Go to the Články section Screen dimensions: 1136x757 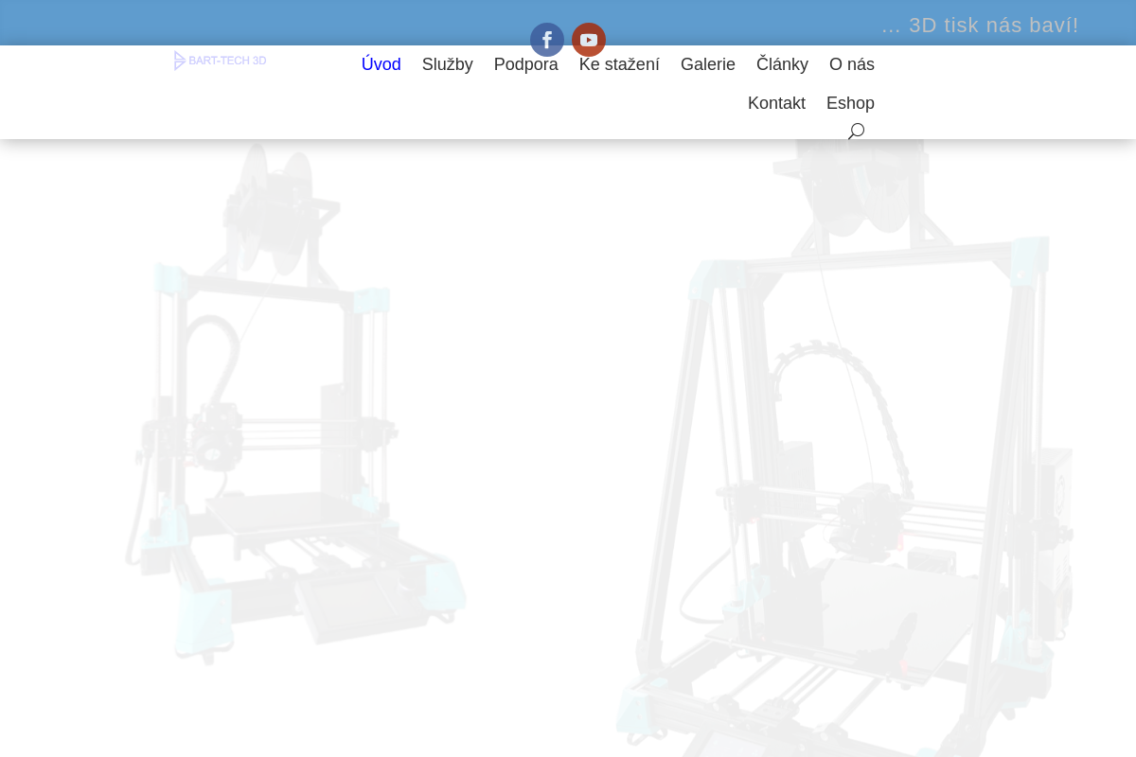[782, 64]
